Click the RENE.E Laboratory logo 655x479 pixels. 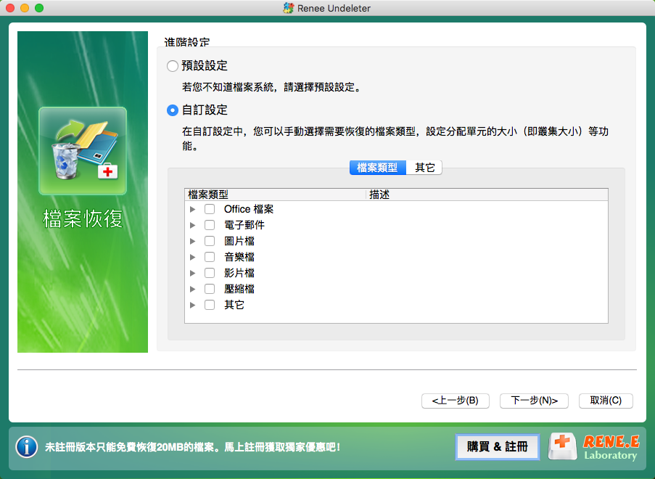(x=595, y=447)
